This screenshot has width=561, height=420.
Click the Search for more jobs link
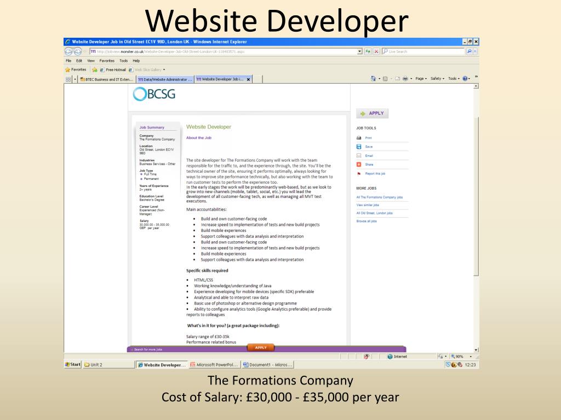(x=147, y=349)
